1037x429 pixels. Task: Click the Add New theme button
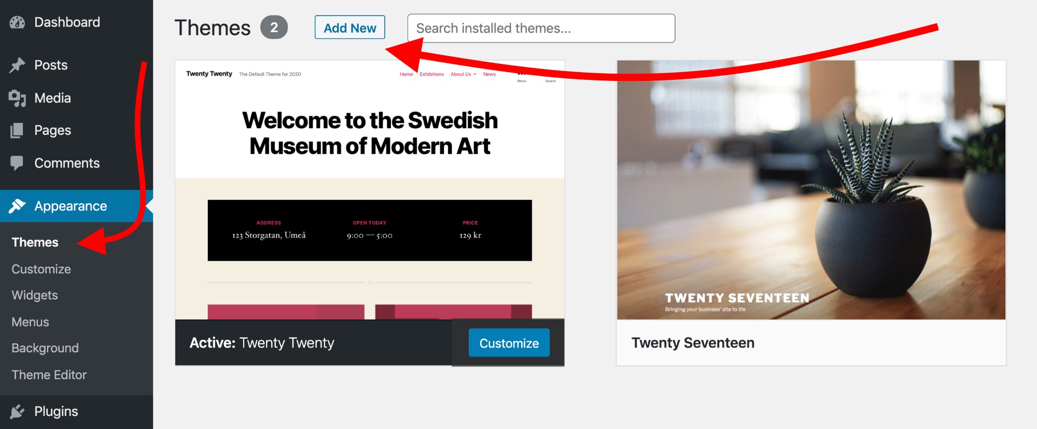(x=350, y=27)
